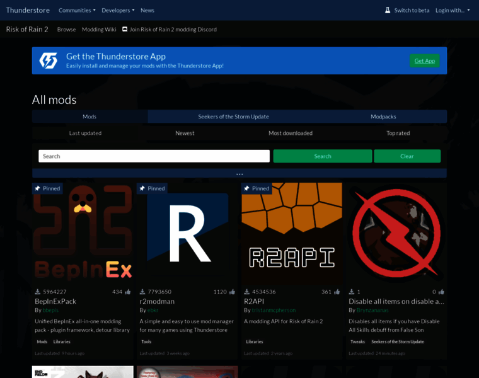The image size is (479, 378).
Task: Click the Thunderstore app lightning logo
Action: coord(49,60)
